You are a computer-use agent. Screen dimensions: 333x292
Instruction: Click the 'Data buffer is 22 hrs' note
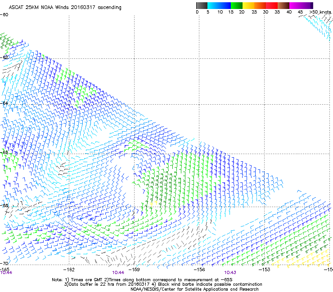pyautogui.click(x=163, y=284)
